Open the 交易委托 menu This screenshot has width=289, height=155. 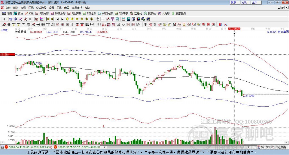[x=77, y=8]
